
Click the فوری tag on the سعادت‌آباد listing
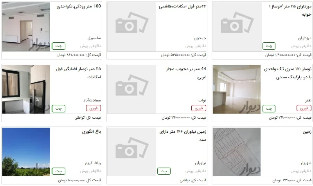[x=94, y=108]
